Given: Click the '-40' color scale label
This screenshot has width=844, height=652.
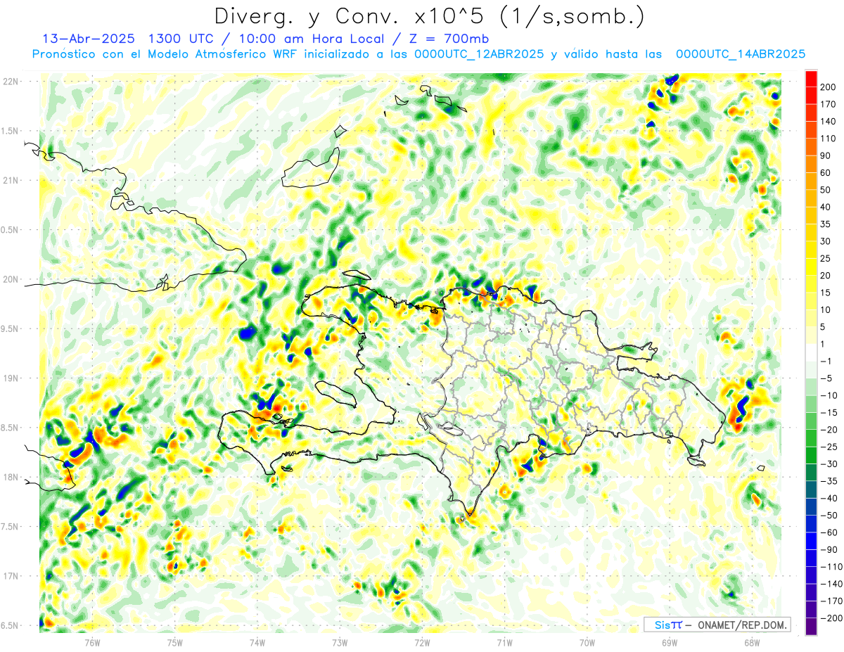Looking at the screenshot, I should click(x=829, y=498).
